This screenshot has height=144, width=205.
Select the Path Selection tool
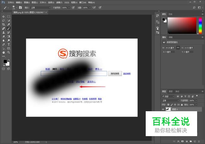click(x=3, y=49)
